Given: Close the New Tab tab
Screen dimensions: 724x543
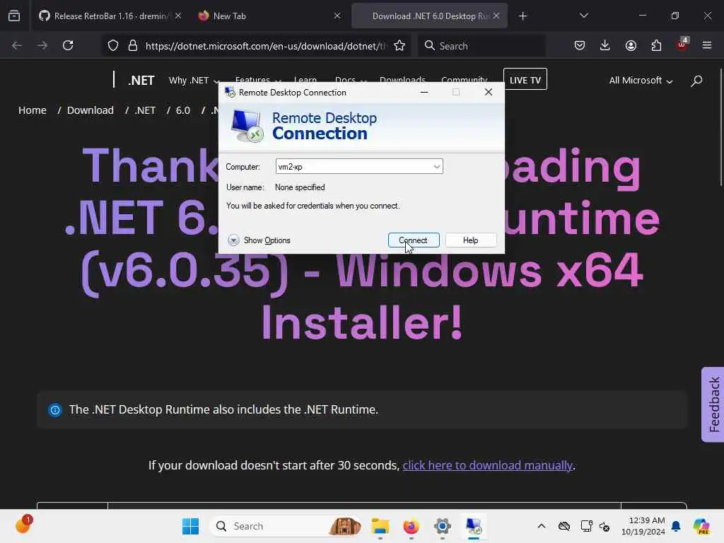Looking at the screenshot, I should (337, 16).
